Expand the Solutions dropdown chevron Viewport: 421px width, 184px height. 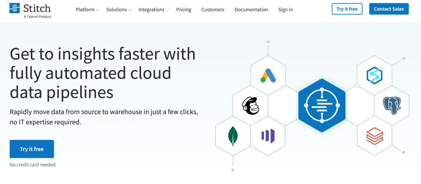click(x=130, y=10)
